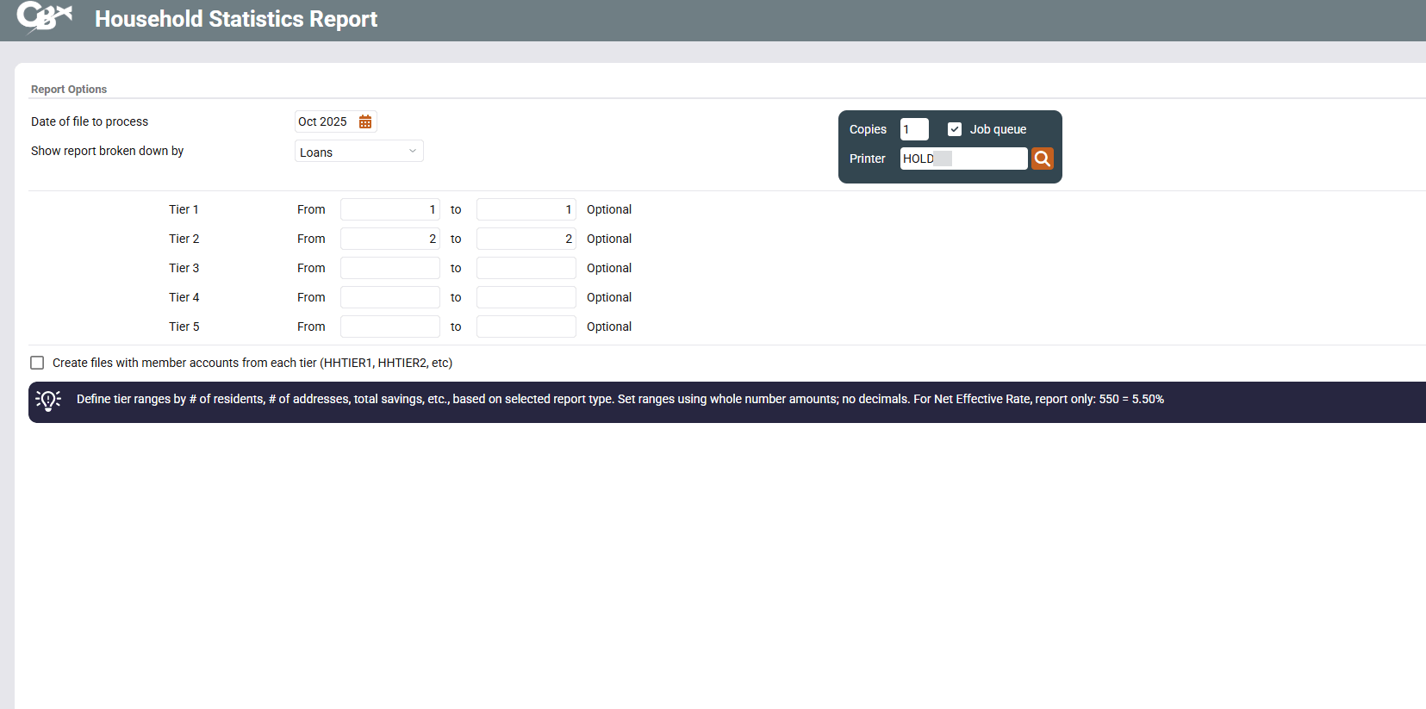The height and width of the screenshot is (709, 1426).
Task: Toggle the Job queue checkbox
Action: (955, 129)
